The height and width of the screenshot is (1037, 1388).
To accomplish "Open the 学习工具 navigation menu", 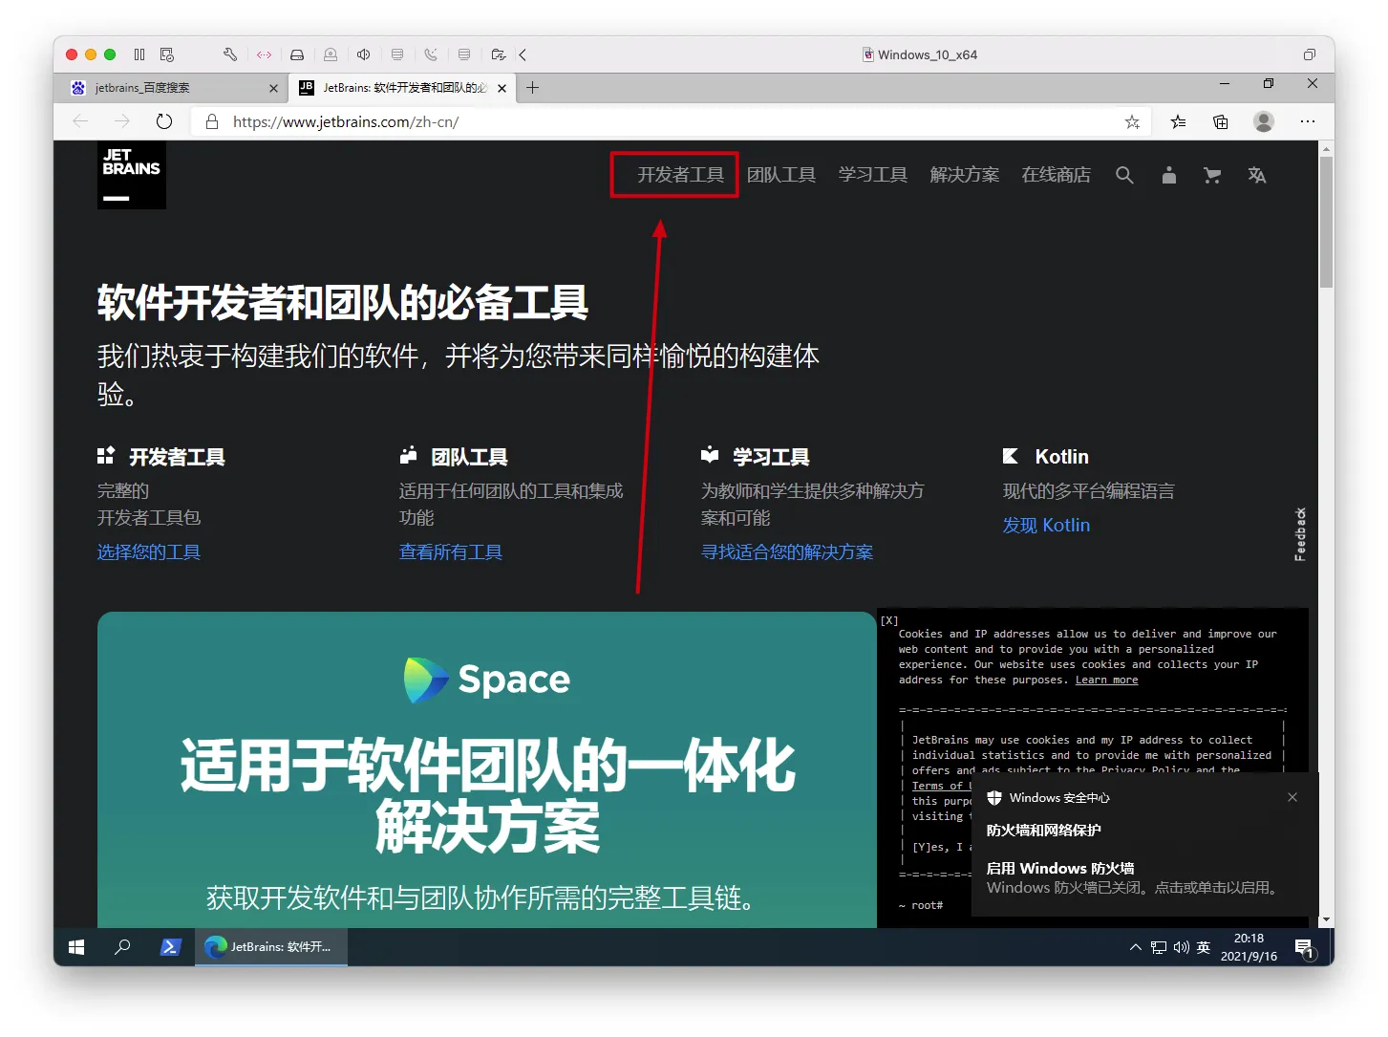I will (x=873, y=175).
